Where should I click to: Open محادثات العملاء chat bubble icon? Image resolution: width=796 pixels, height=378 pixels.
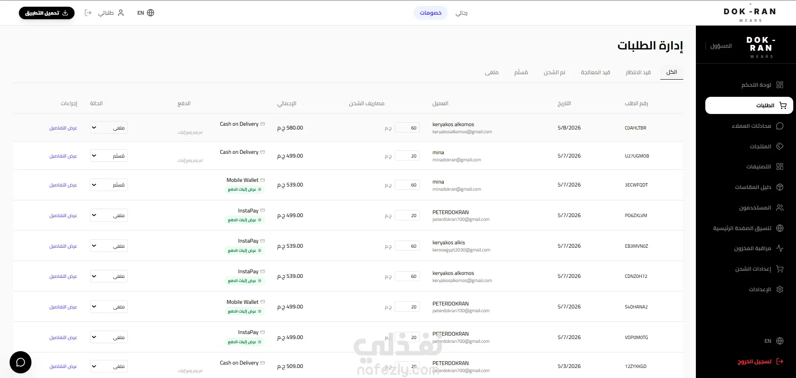coord(780,126)
